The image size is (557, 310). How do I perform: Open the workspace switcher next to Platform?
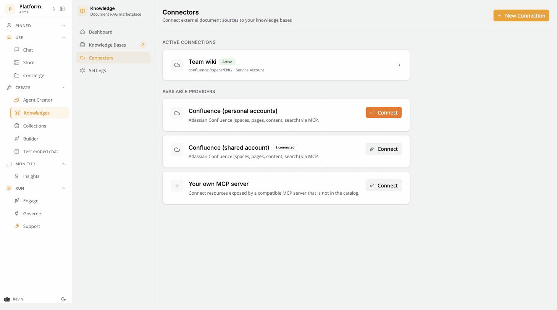(x=54, y=9)
